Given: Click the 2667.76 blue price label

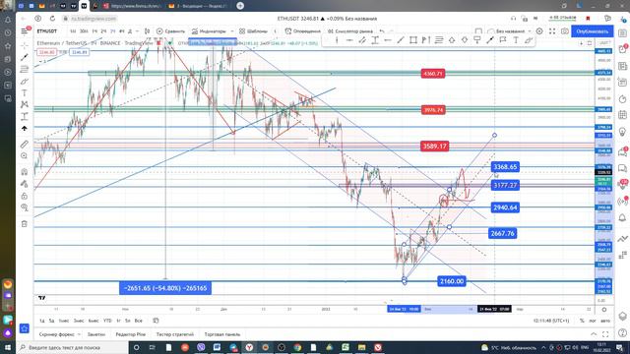Looking at the screenshot, I should click(x=502, y=233).
